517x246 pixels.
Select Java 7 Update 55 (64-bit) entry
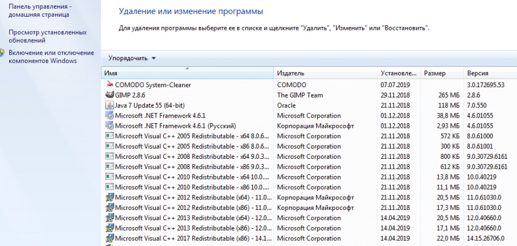click(x=150, y=106)
